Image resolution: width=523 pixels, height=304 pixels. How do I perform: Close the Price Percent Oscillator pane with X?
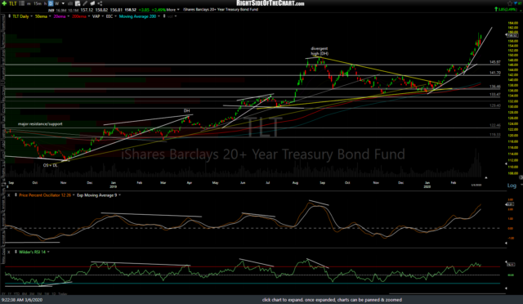[x=9, y=195]
